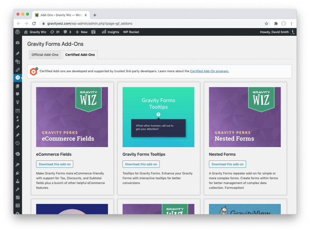Open a new browser tab with plus
The height and width of the screenshot is (232, 310).
95,15
